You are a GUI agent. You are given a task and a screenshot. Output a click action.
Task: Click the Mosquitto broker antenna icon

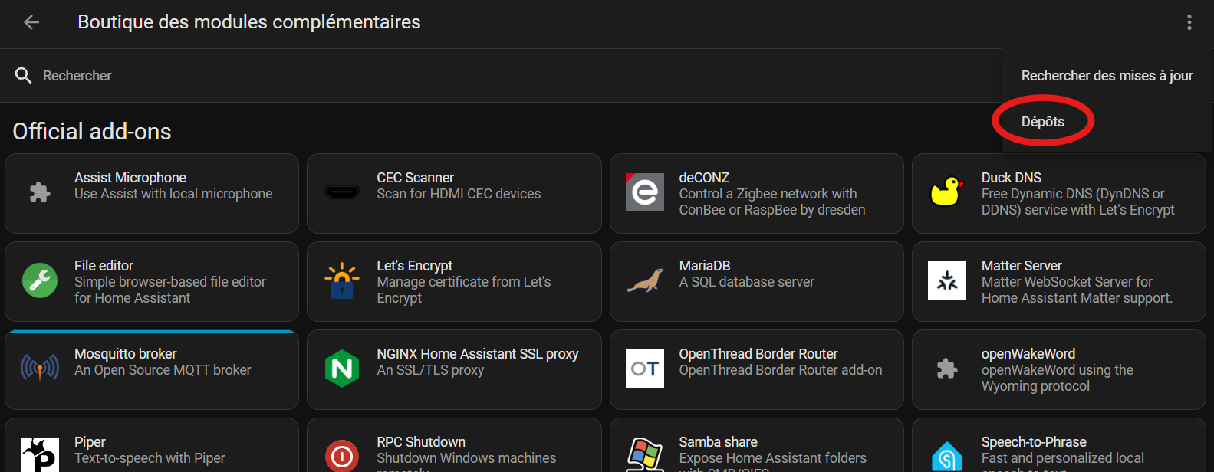coord(40,369)
